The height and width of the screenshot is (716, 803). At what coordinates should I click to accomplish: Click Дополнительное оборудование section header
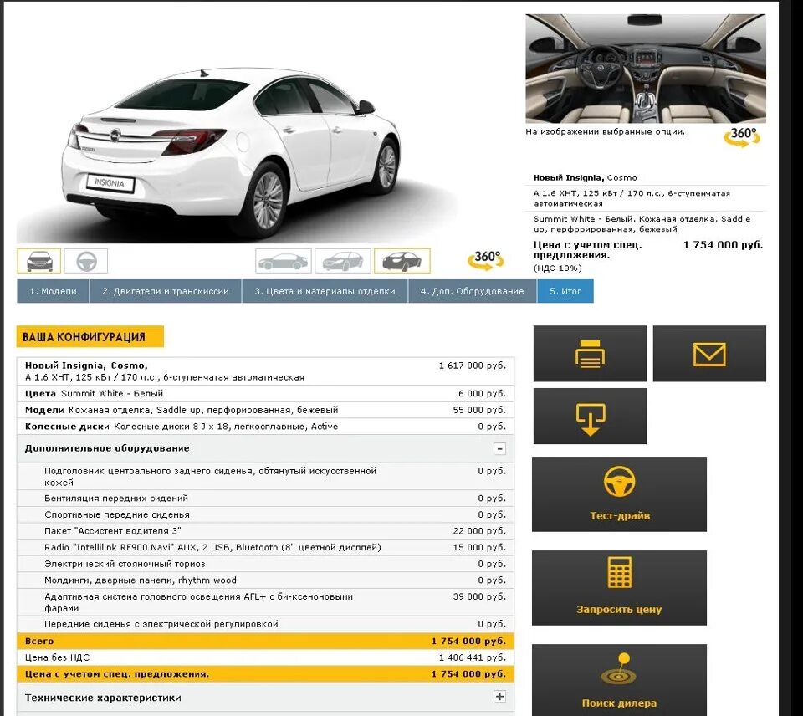(x=265, y=448)
